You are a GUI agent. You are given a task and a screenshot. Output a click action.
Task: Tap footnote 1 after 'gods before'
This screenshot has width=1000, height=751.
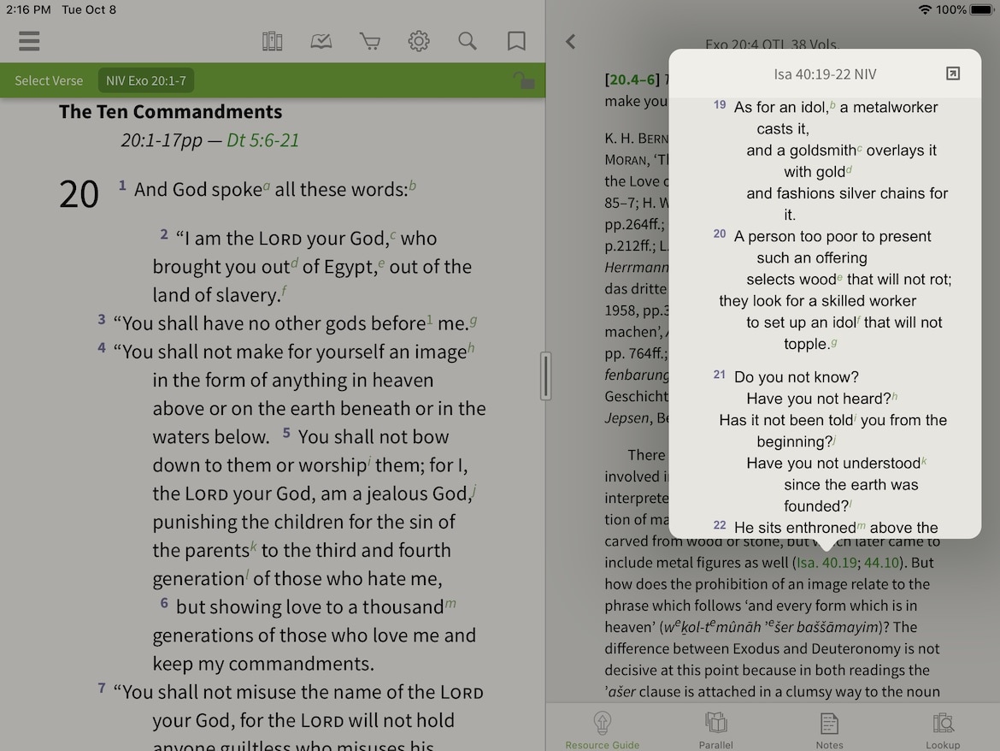(x=429, y=320)
